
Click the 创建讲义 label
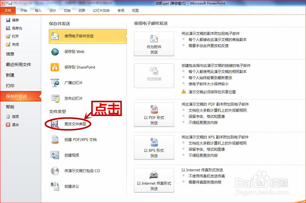(x=72, y=187)
